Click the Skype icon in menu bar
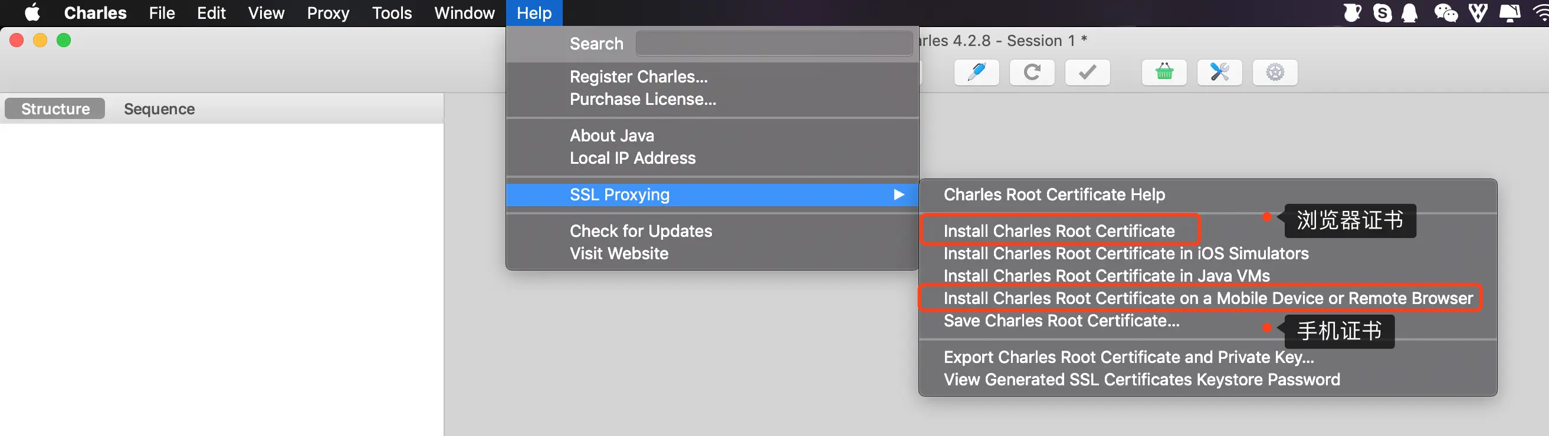Image resolution: width=1549 pixels, height=436 pixels. coord(1383,12)
